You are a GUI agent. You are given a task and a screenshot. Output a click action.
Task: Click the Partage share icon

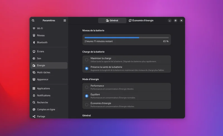click(34, 116)
